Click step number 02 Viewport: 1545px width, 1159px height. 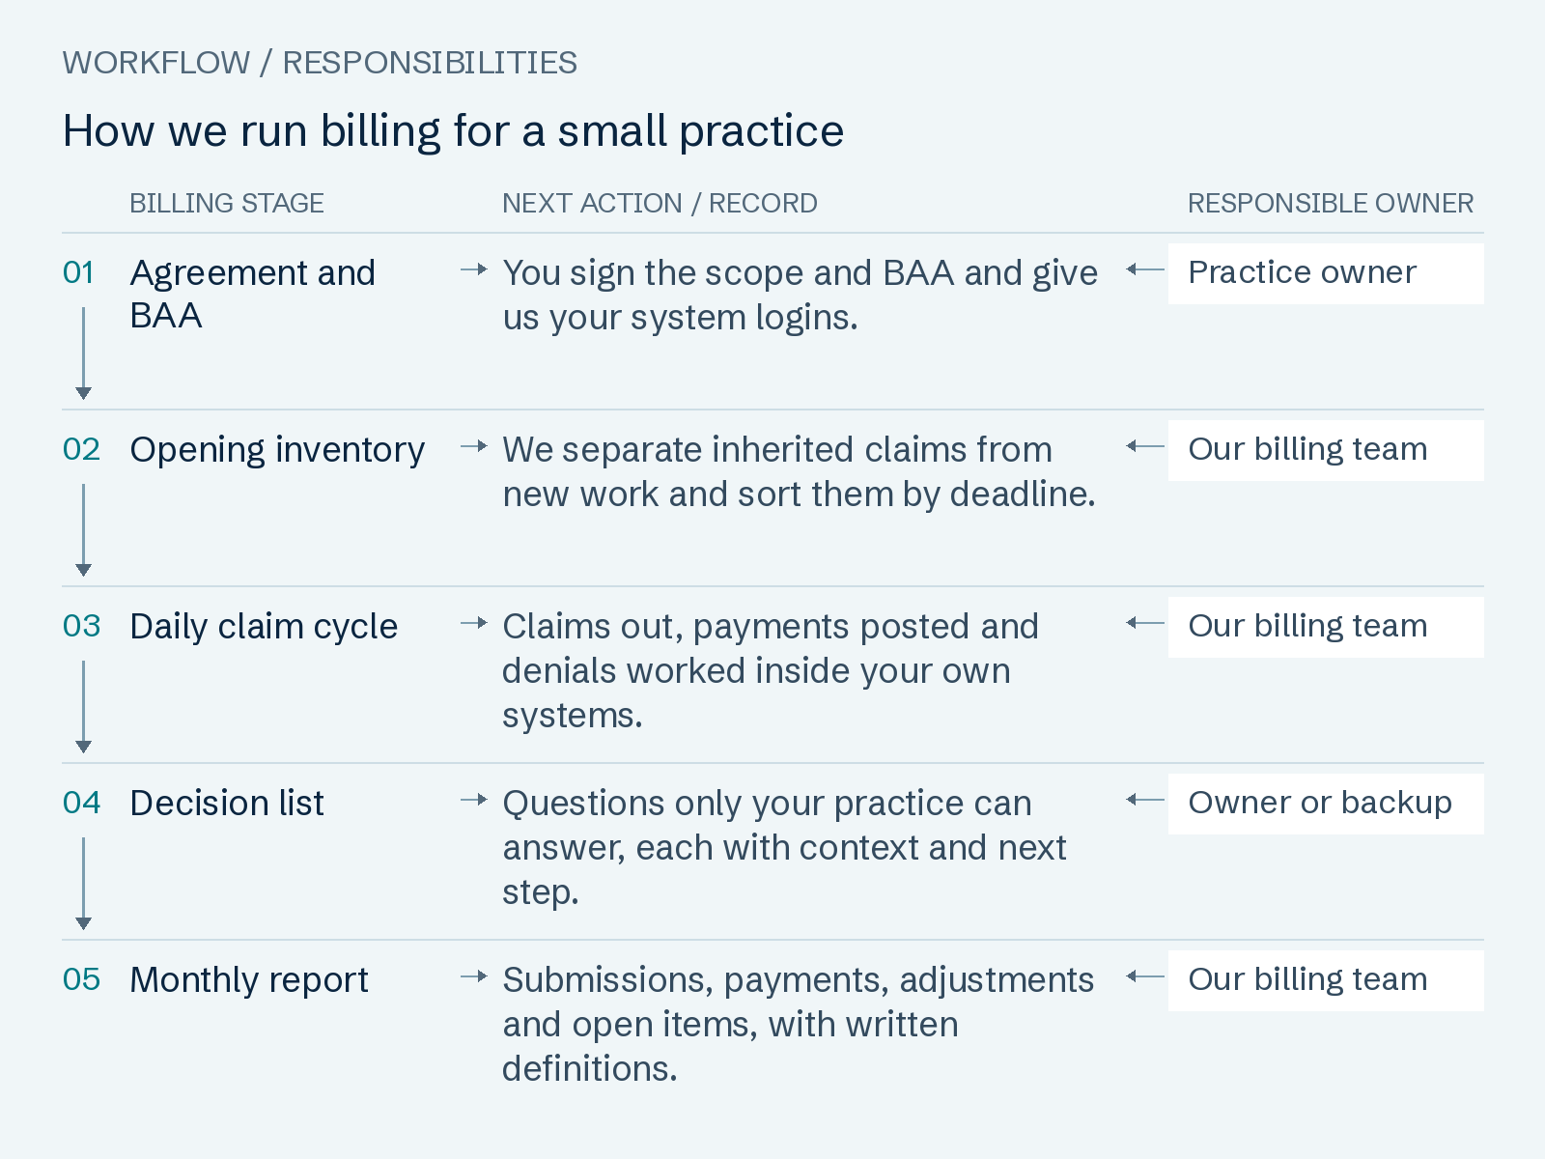click(81, 450)
